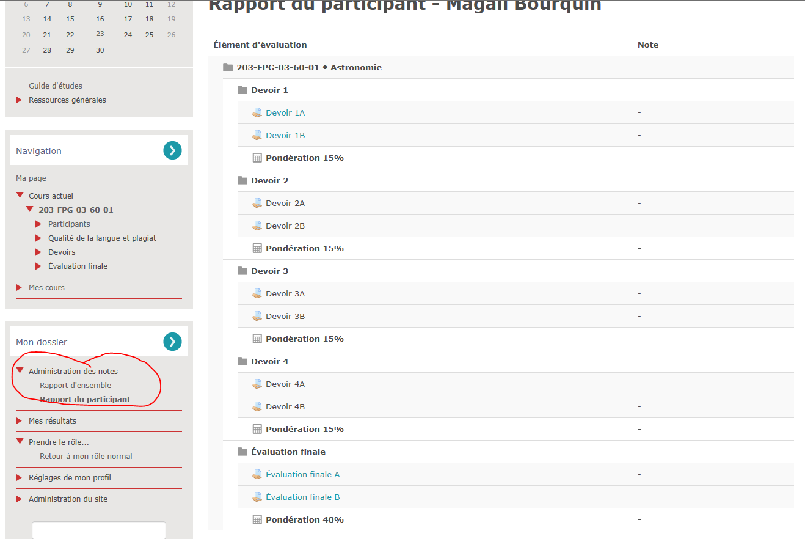Click the empty text field below the sidebar
The height and width of the screenshot is (539, 805).
pos(99,530)
